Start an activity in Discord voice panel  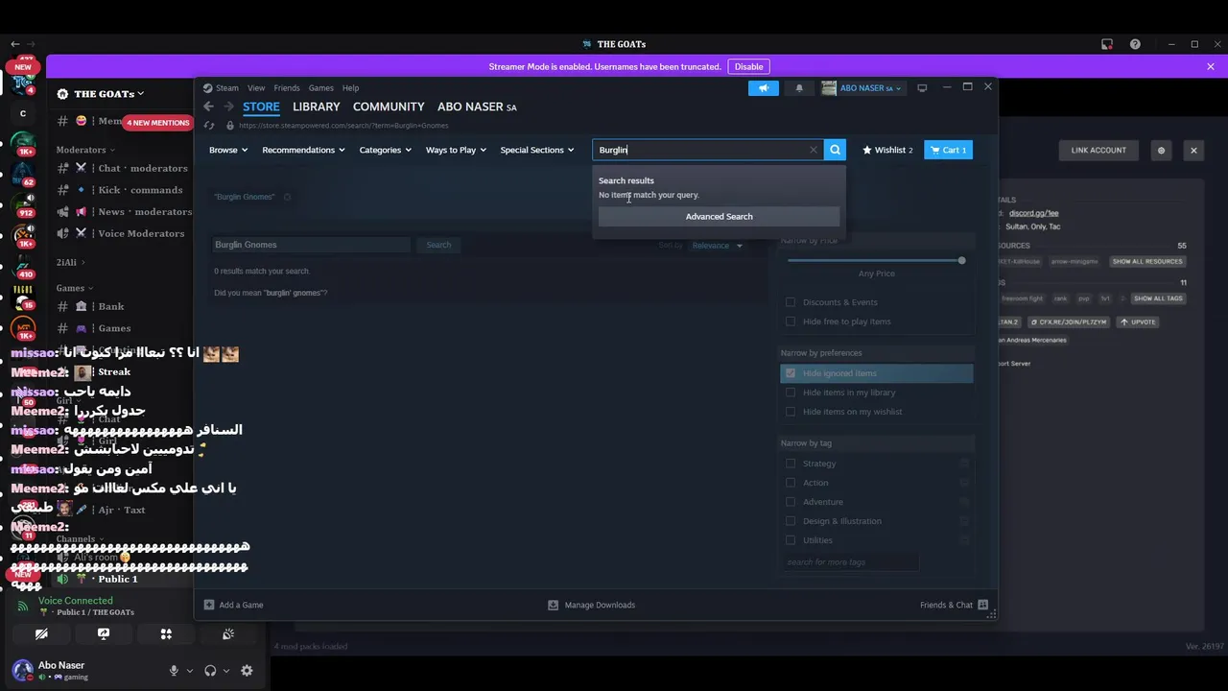tap(166, 634)
